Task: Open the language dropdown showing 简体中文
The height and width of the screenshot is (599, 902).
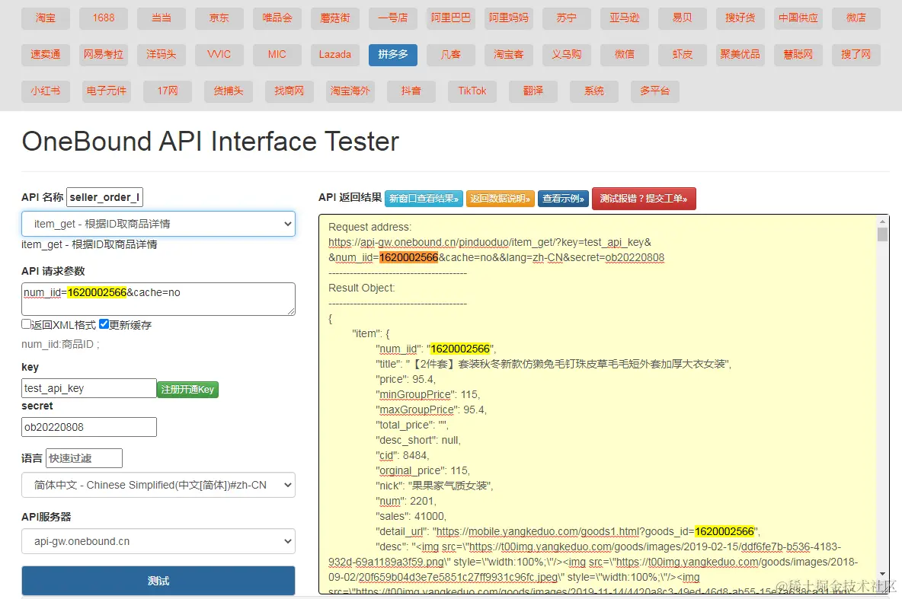Action: tap(158, 485)
